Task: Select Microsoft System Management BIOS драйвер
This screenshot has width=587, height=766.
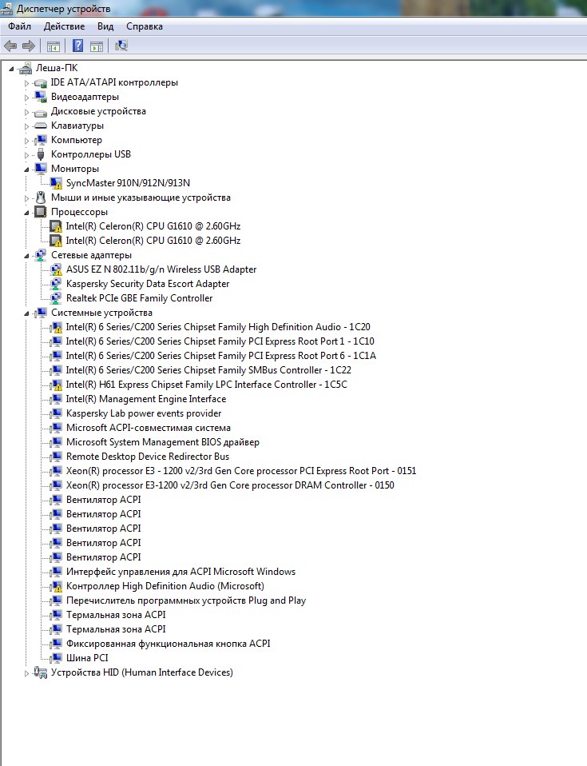Action: click(x=162, y=442)
